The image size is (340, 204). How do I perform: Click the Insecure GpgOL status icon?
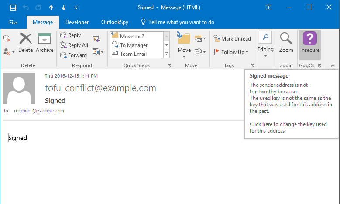click(310, 42)
